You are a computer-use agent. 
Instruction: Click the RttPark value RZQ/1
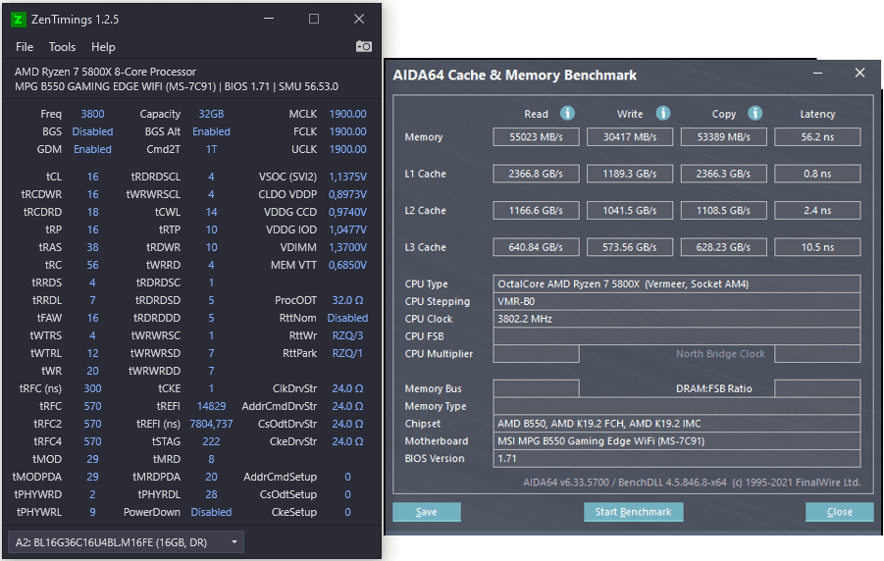[x=348, y=353]
